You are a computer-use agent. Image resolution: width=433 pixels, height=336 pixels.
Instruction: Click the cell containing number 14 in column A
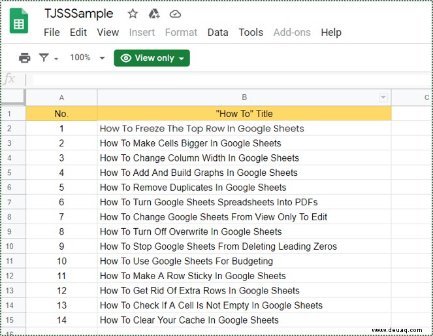click(61, 320)
